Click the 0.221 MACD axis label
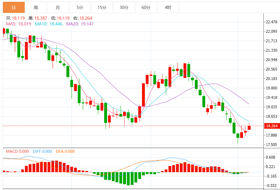The height and width of the screenshot is (190, 280). point(270,167)
